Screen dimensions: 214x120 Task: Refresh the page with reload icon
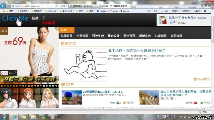pos(64,6)
